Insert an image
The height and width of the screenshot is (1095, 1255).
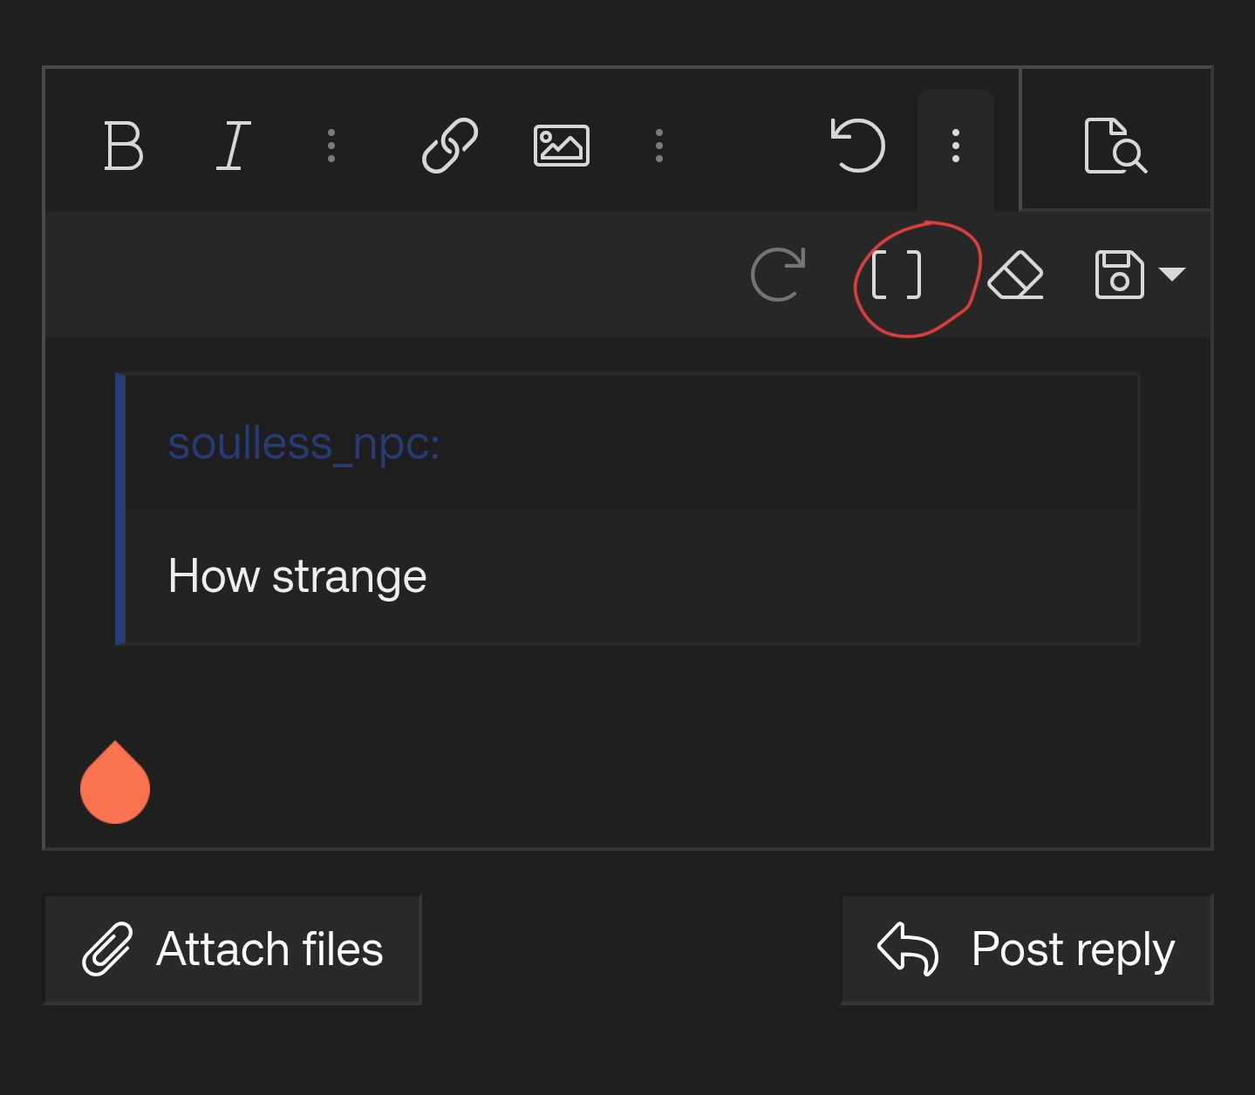[562, 145]
